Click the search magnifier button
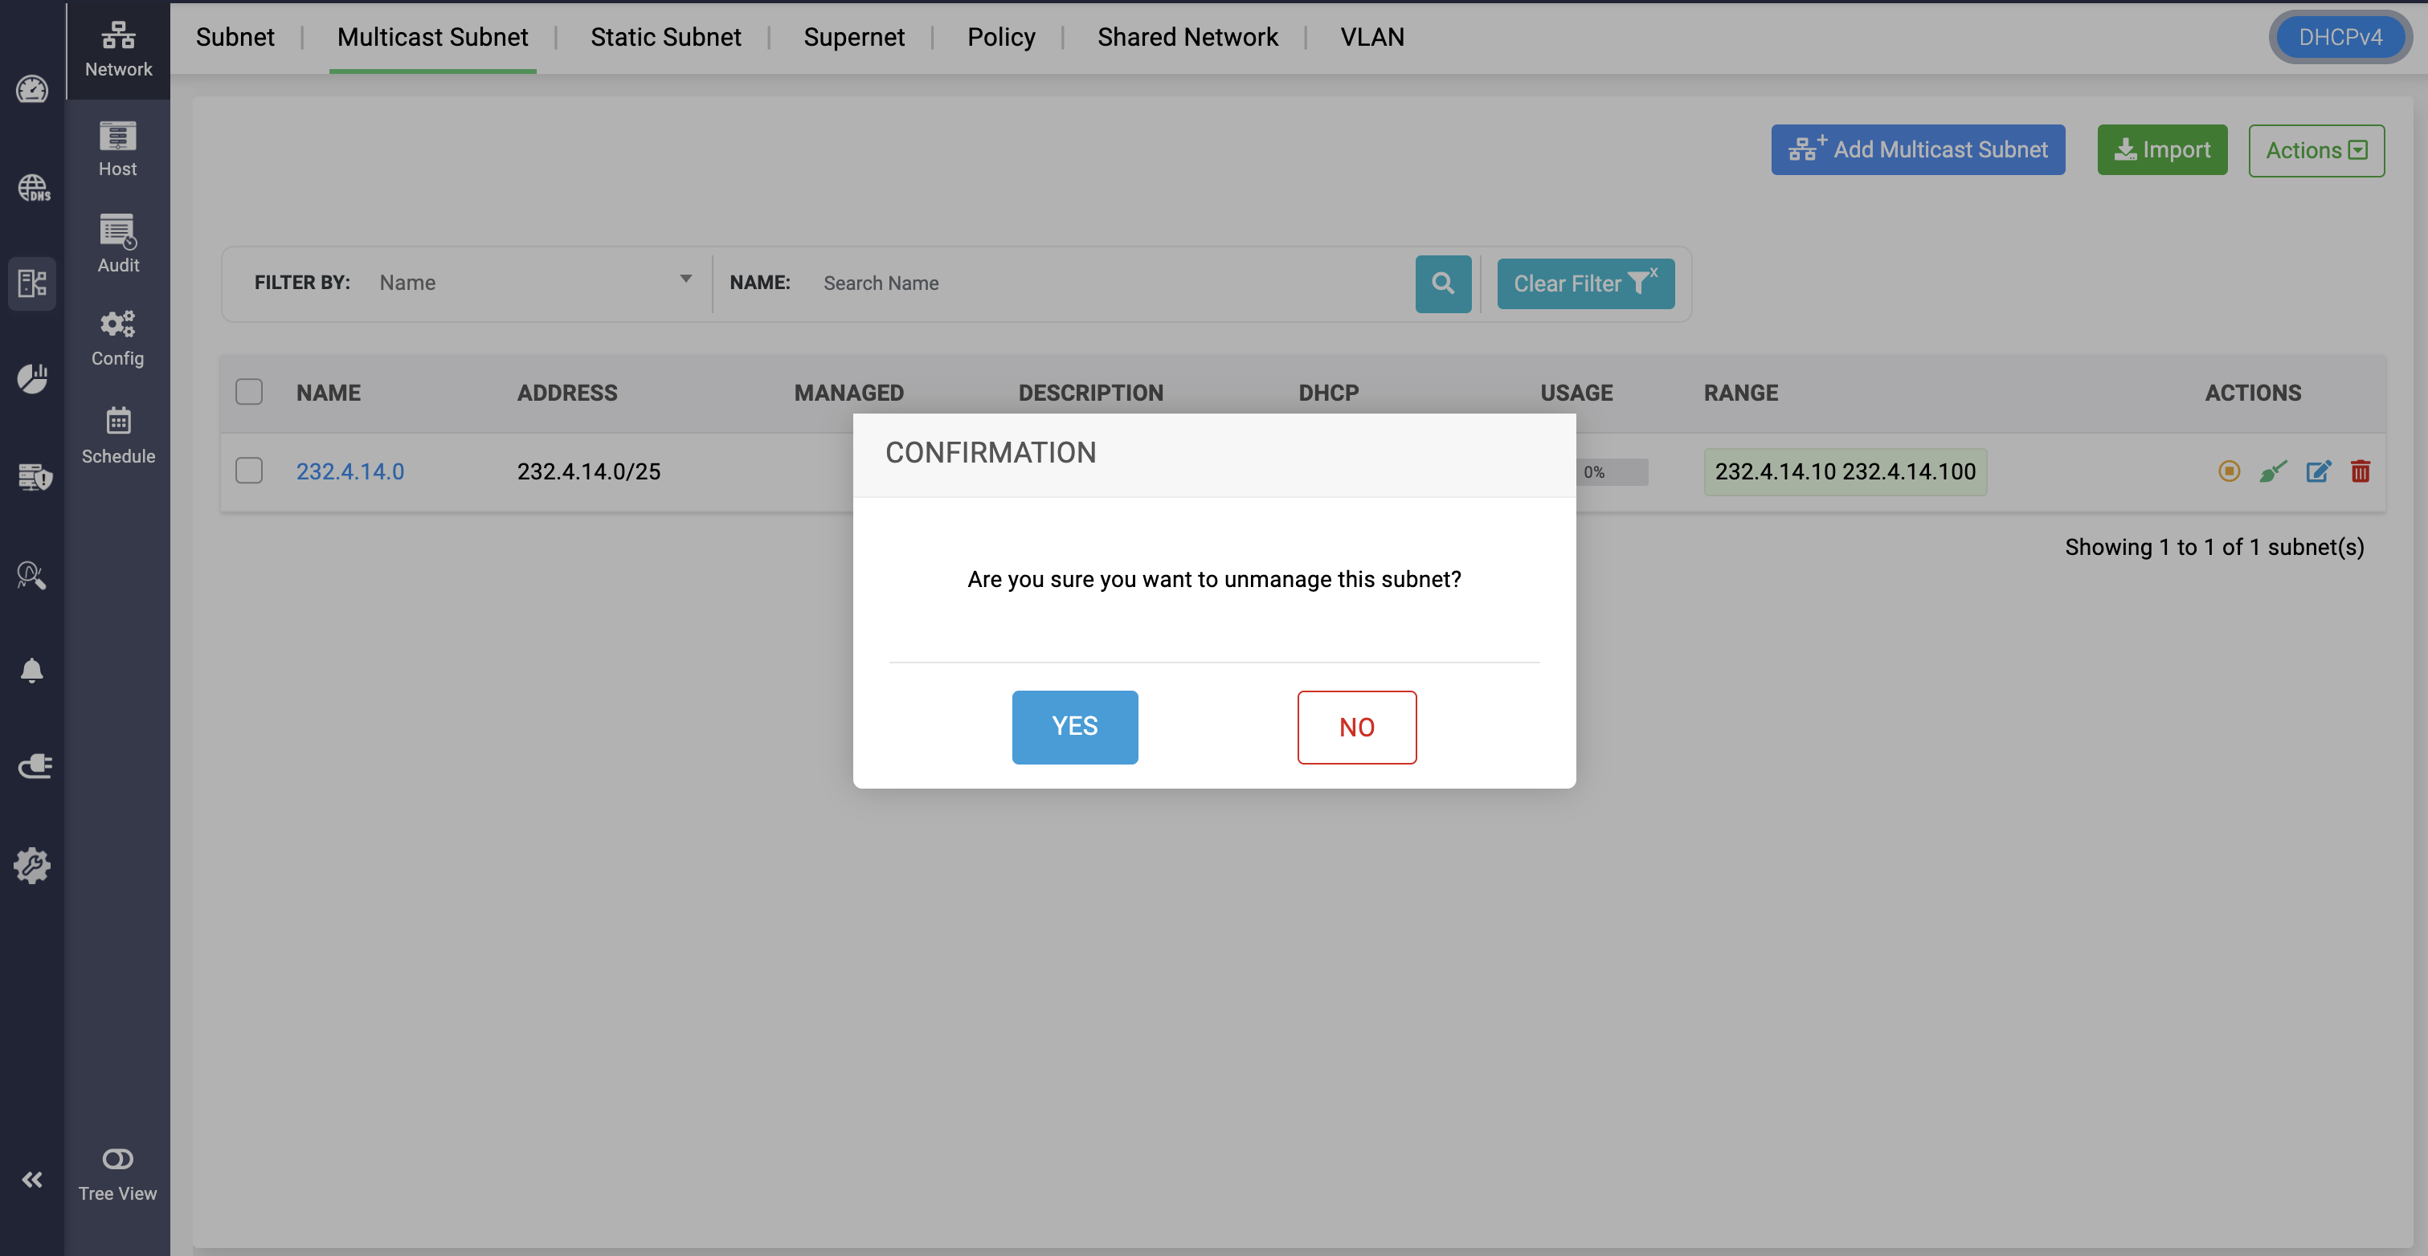The height and width of the screenshot is (1256, 2428). click(x=1442, y=283)
